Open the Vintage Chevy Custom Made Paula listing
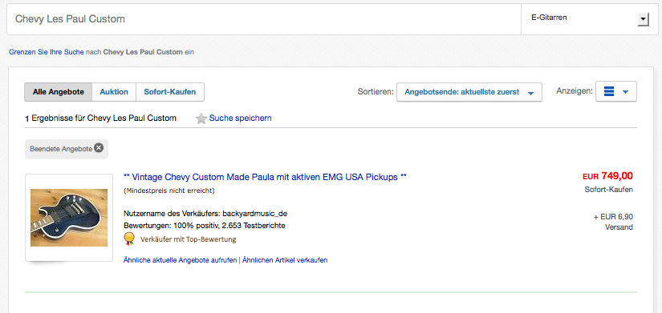 point(265,177)
